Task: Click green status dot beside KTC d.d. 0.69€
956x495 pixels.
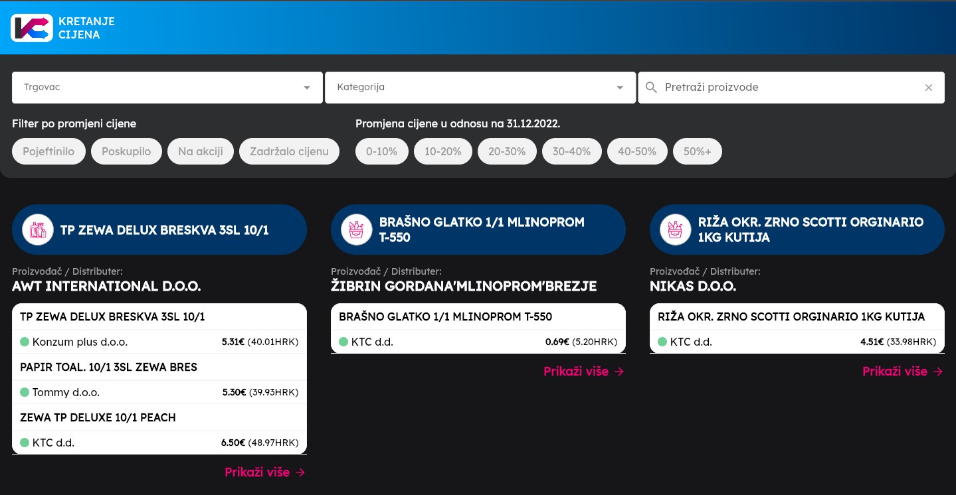Action: 343,342
